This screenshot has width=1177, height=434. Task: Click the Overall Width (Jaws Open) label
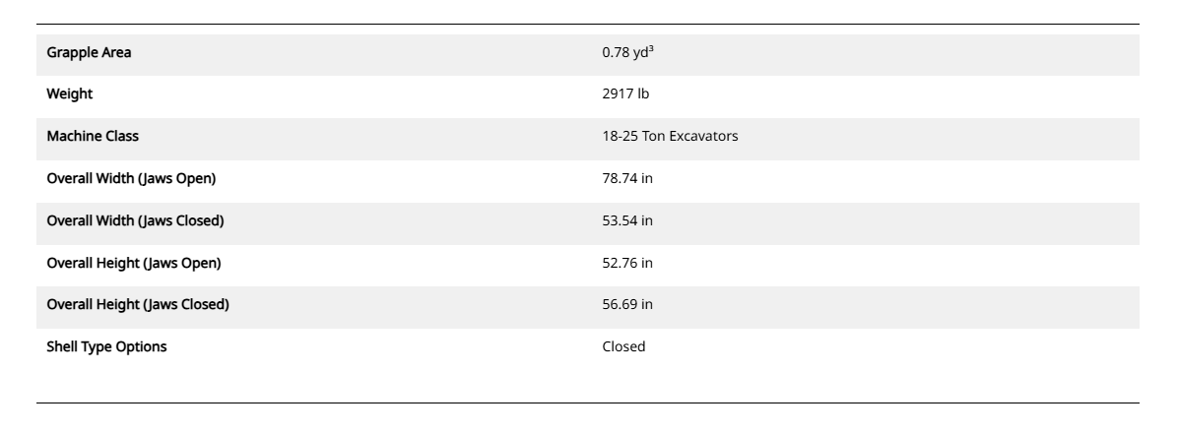click(131, 179)
